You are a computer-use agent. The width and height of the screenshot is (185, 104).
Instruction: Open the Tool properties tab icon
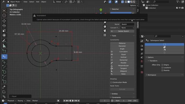[142, 41]
